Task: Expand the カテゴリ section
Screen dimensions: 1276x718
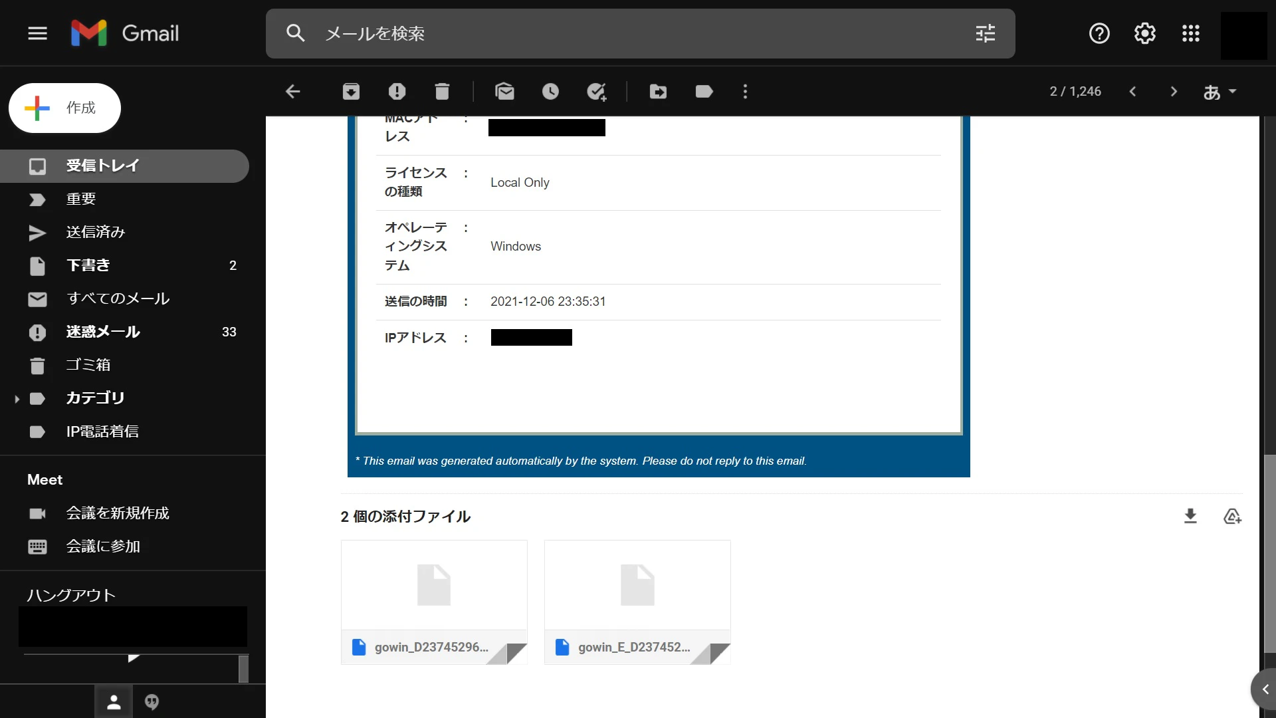Action: coord(17,399)
